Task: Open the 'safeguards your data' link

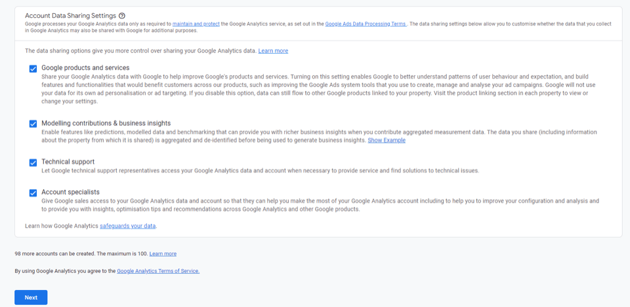Action: click(128, 226)
